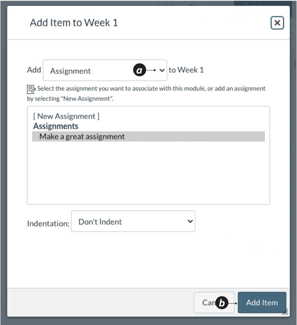Close the Add Item dialog with the X
The height and width of the screenshot is (325, 297).
tap(277, 23)
